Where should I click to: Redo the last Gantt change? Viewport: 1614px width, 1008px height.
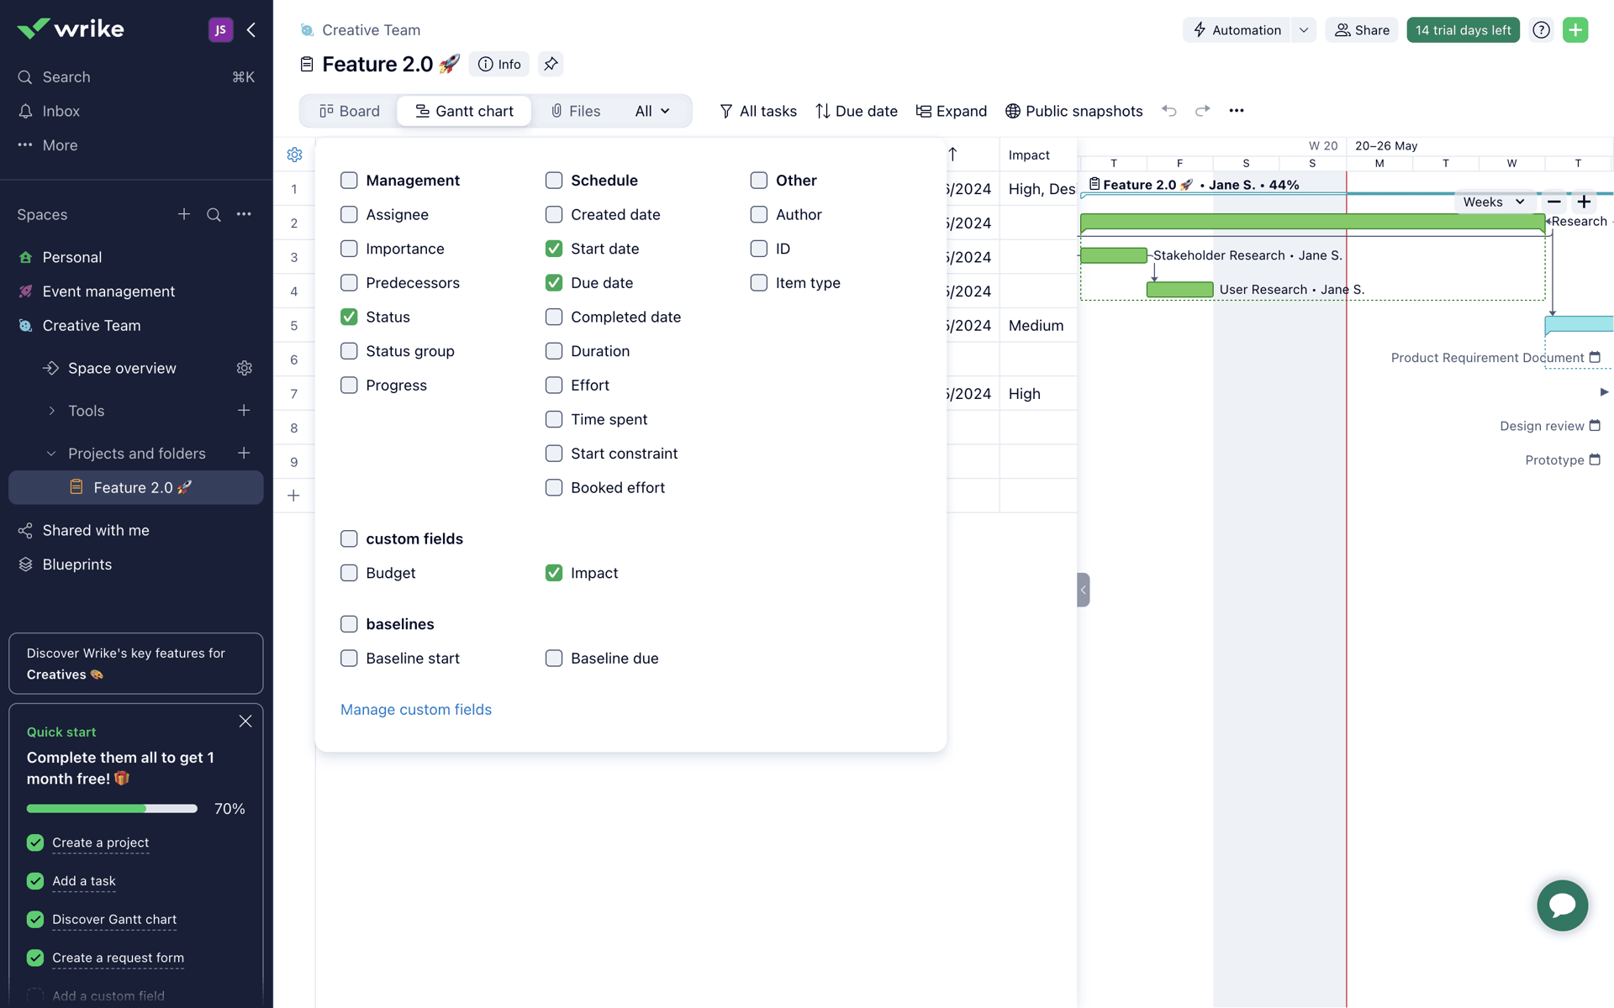tap(1202, 111)
